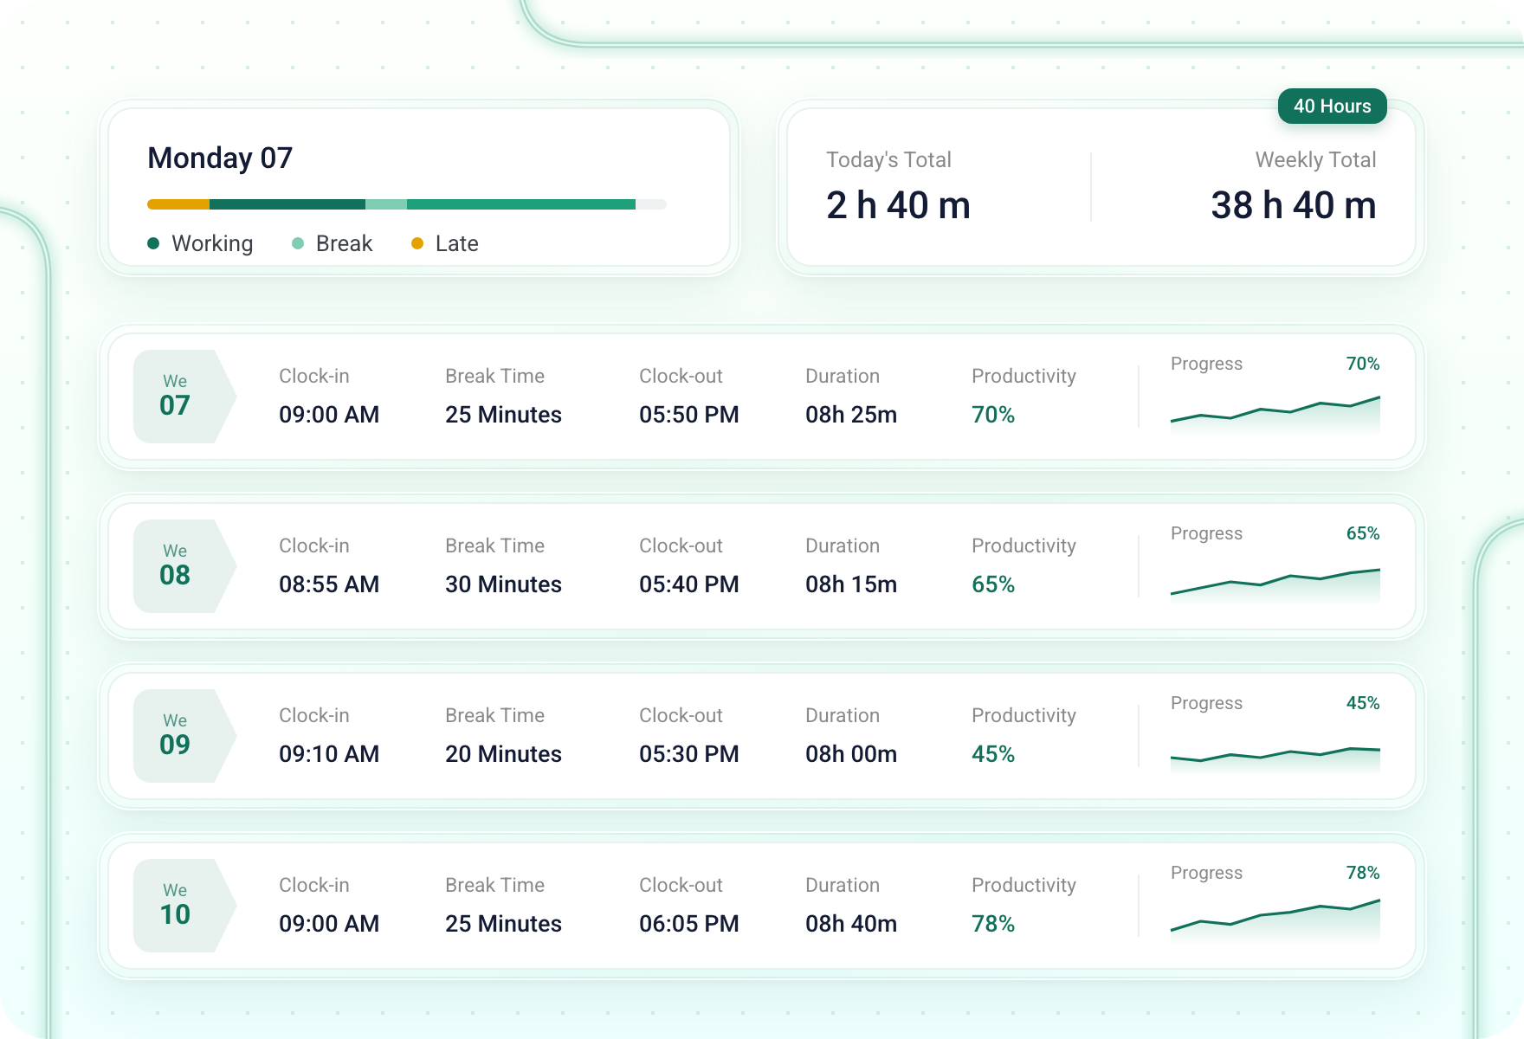Viewport: 1524px width, 1039px height.
Task: Click the orange Late legend dot
Action: point(417,243)
